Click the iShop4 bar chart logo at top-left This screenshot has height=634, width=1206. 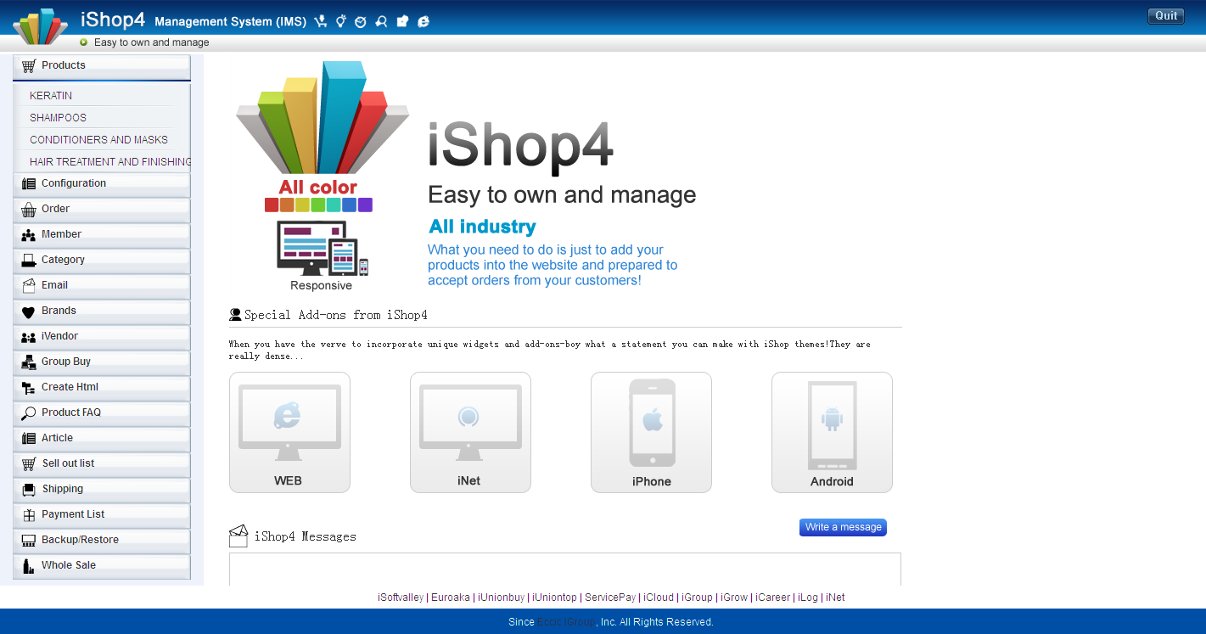40,26
